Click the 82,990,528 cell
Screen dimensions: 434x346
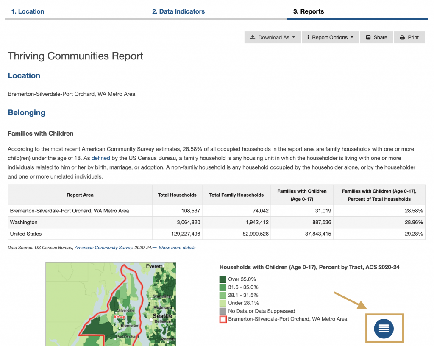[x=236, y=234]
